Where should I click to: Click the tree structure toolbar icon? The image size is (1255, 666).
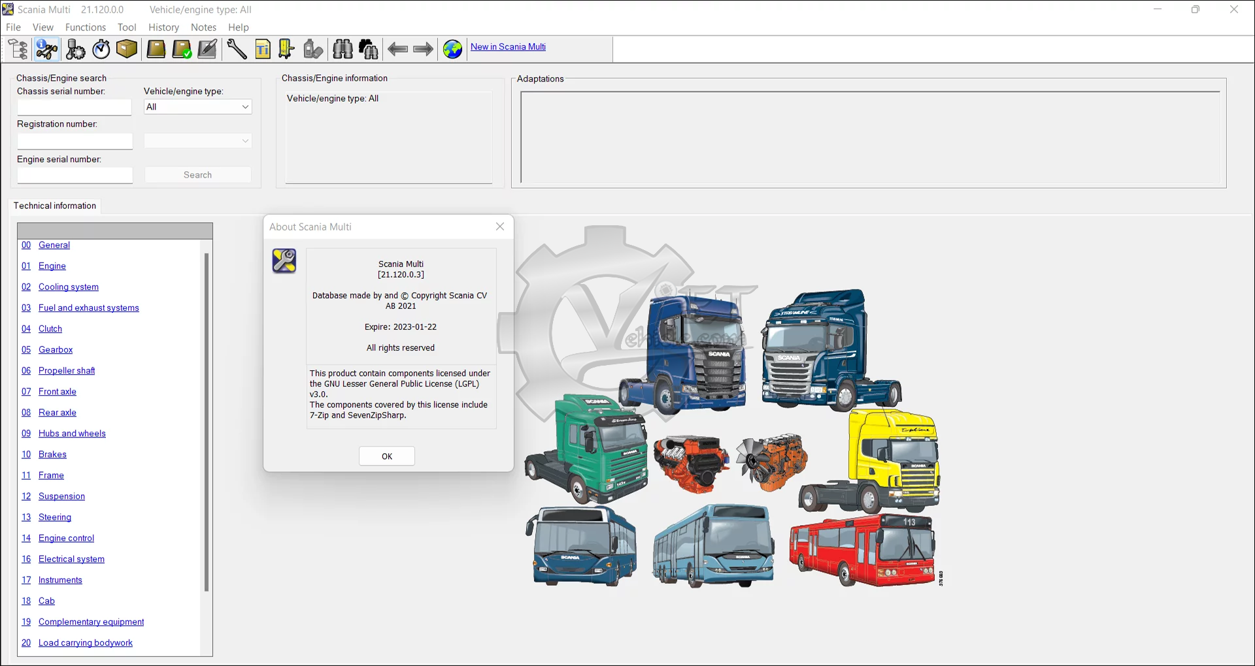[18, 49]
